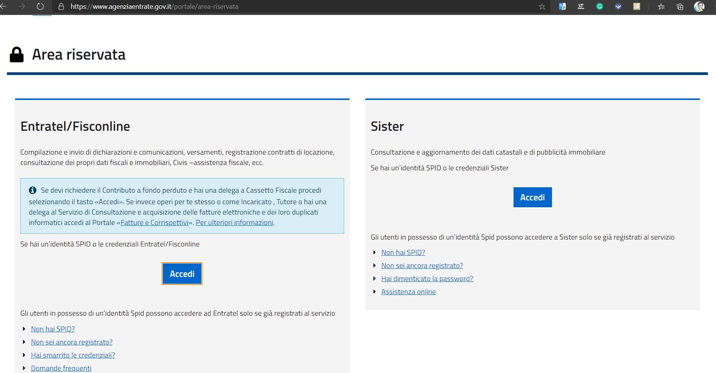The image size is (716, 373).
Task: Open the browser profile avatar
Action: [699, 7]
